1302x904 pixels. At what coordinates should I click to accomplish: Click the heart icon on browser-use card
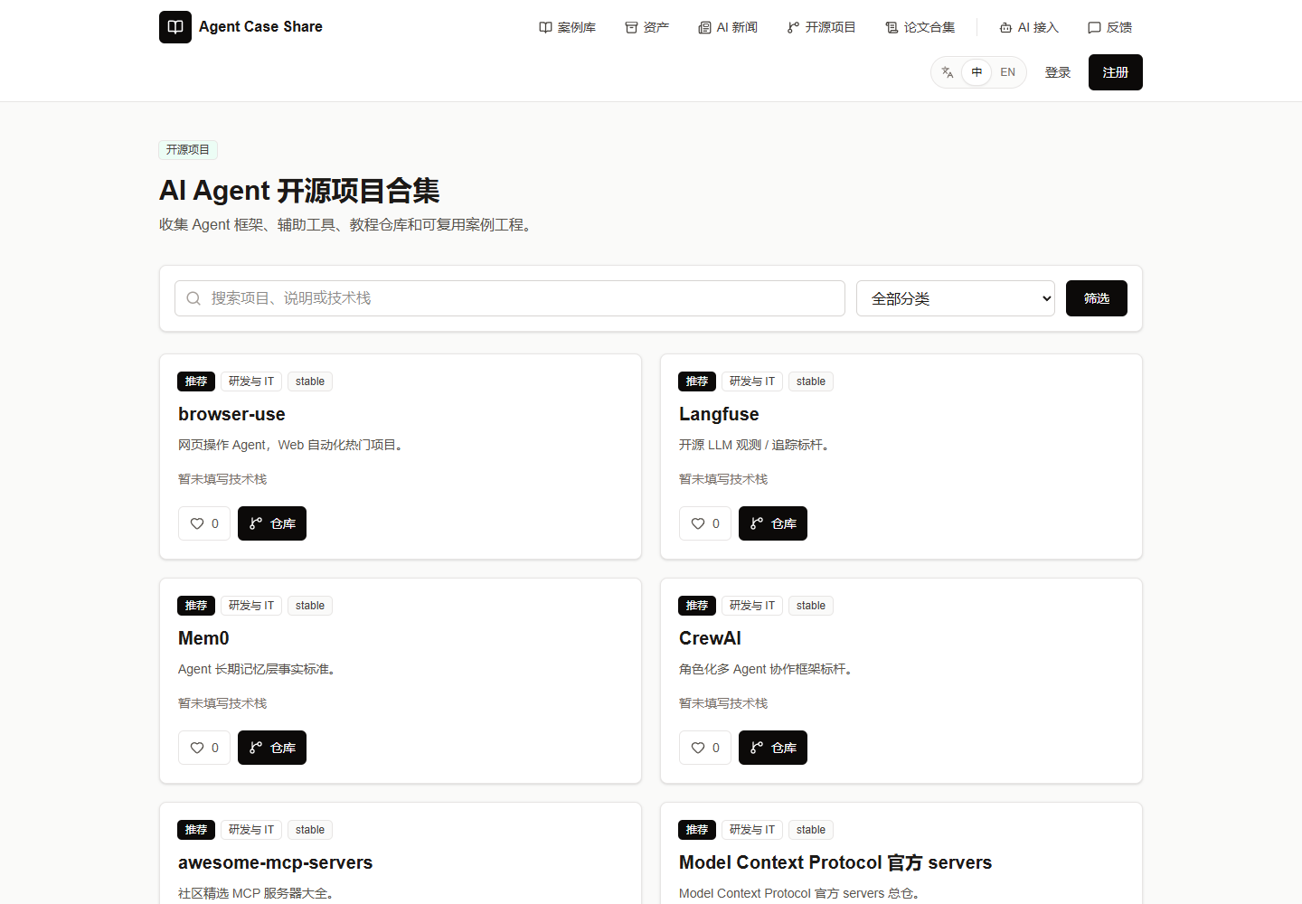[x=197, y=523]
